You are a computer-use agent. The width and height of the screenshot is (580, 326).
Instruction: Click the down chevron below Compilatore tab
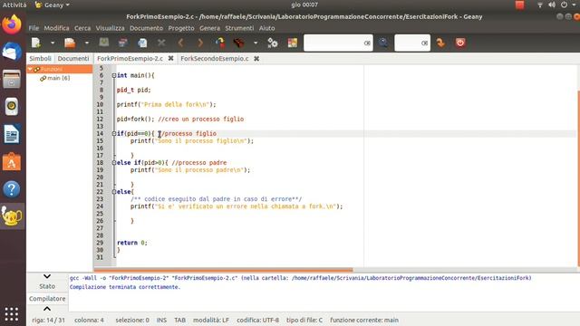click(47, 309)
